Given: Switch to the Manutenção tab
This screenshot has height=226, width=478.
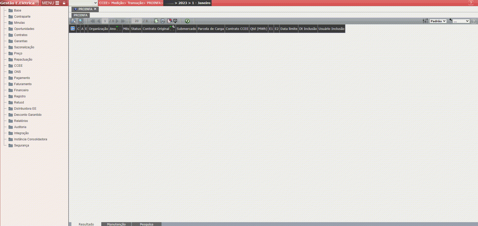Looking at the screenshot, I should click(x=116, y=224).
